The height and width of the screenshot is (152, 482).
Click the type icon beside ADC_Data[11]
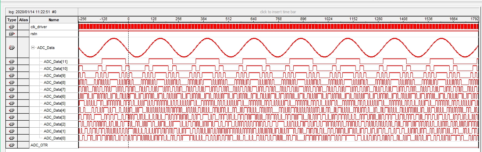coord(12,62)
